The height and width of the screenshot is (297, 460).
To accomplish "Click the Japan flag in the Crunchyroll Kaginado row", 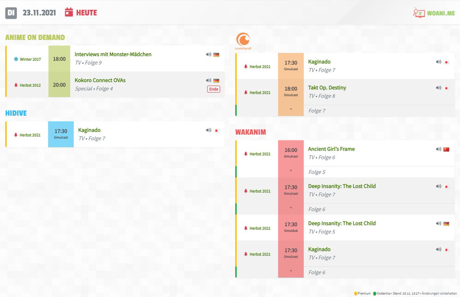I will pos(446,62).
